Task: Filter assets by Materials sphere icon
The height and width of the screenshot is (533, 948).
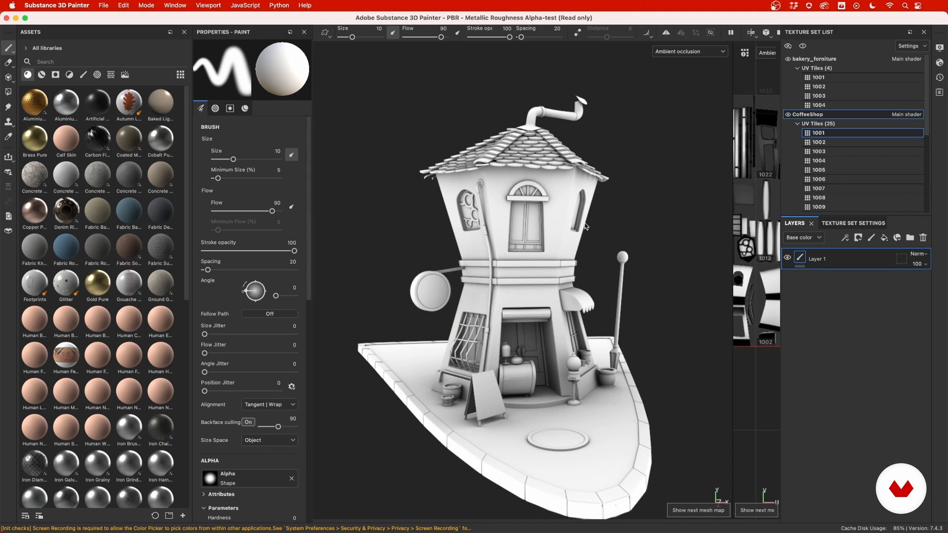Action: coord(28,75)
